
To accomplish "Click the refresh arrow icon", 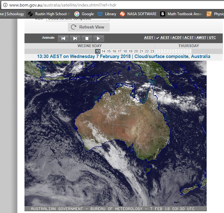I will 73,27.
